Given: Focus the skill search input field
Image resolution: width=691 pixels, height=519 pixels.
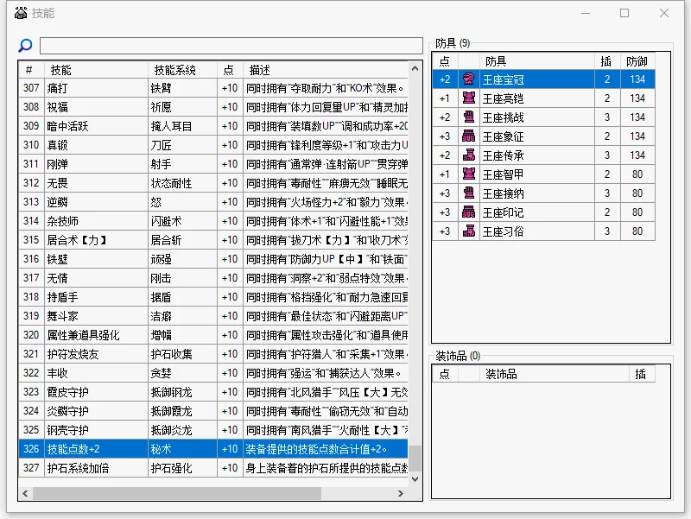Looking at the screenshot, I should 231,46.
